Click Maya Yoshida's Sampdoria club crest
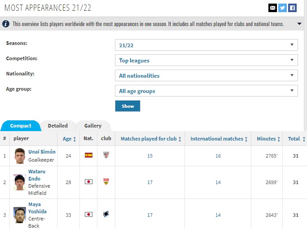 coord(106,215)
